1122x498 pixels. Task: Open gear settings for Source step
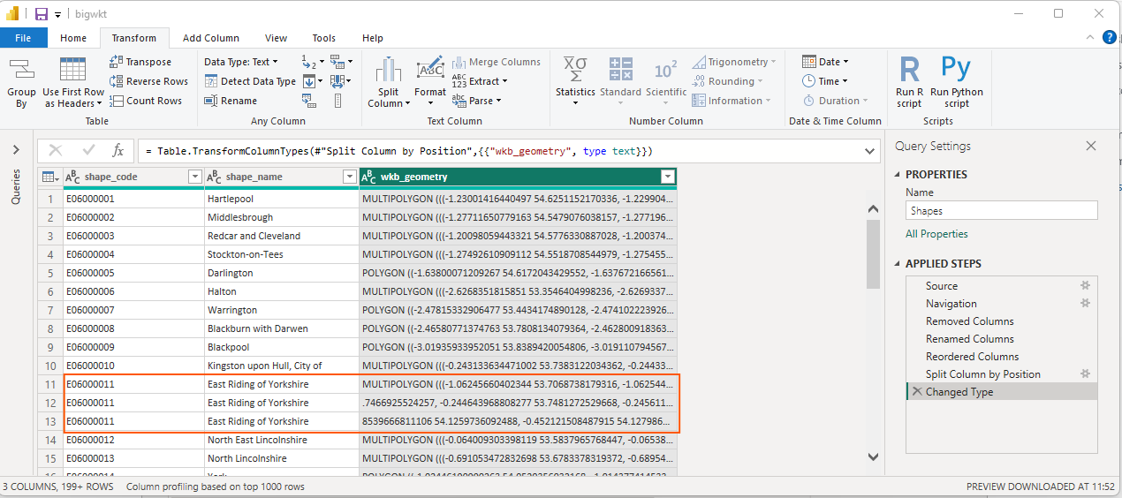[1086, 286]
